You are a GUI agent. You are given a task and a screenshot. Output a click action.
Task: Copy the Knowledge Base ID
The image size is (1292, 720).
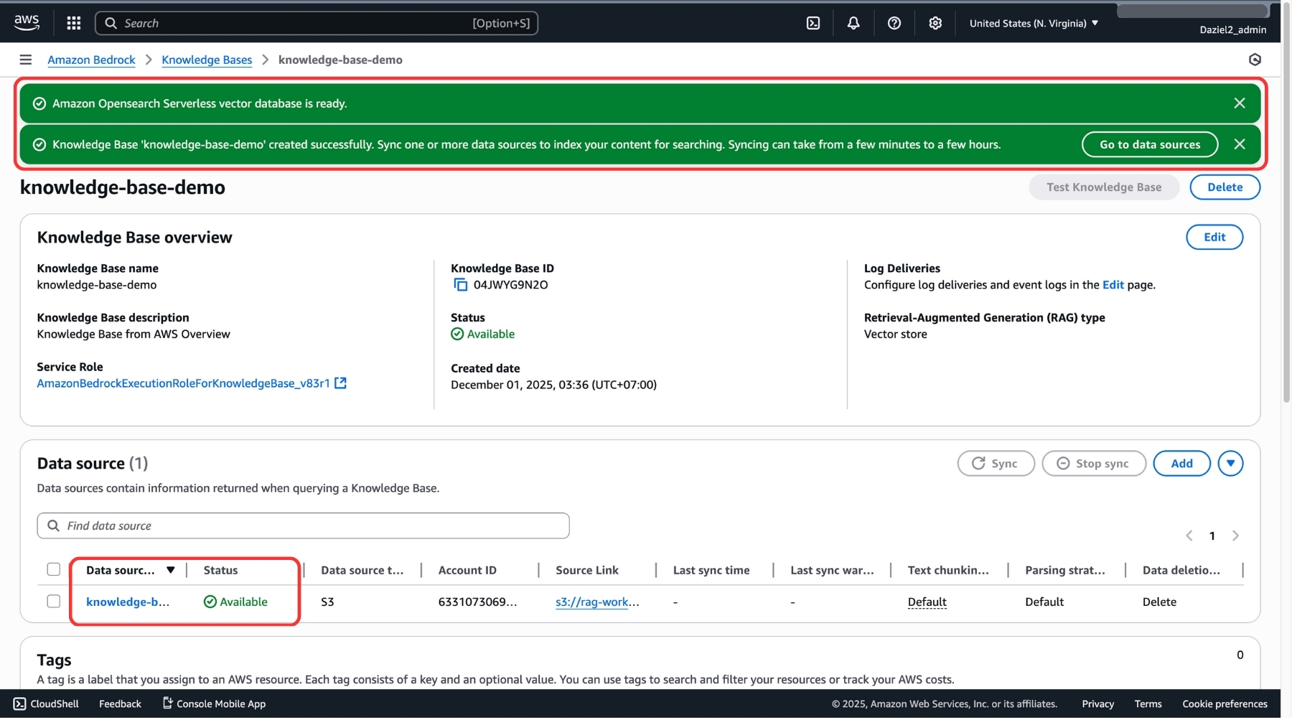(460, 285)
